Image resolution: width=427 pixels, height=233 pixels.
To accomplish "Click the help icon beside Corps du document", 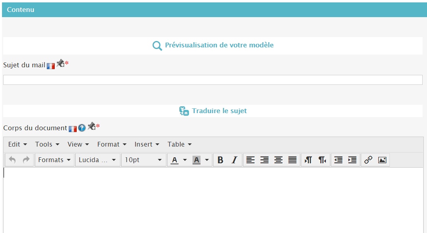I will click(82, 128).
